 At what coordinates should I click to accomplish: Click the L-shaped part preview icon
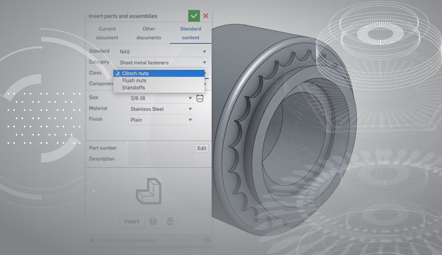tap(149, 191)
